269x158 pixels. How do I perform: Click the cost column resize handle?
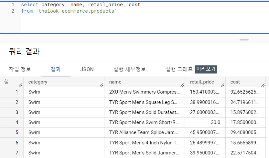tap(263, 85)
